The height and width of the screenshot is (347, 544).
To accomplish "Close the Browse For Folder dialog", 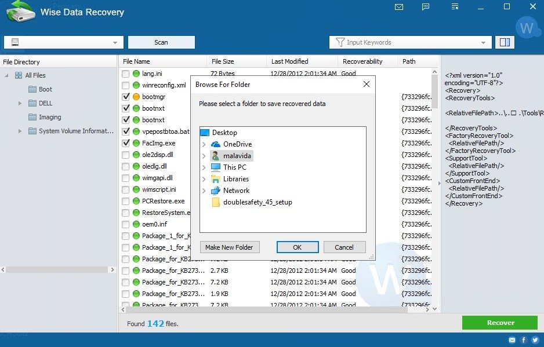I will pos(367,84).
